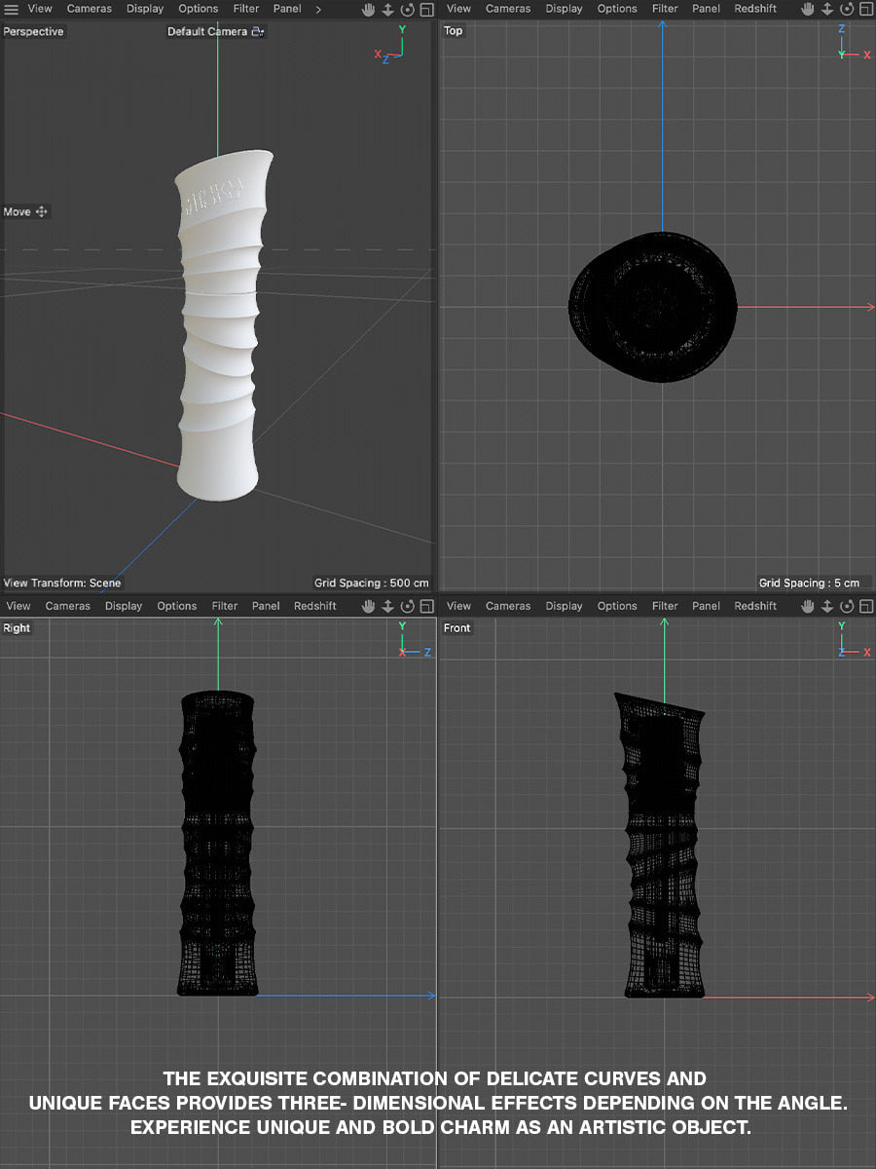Maximize the Perspective viewport with the layout icon
This screenshot has width=876, height=1169.
point(426,9)
